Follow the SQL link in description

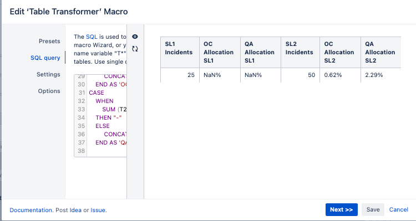click(x=92, y=37)
